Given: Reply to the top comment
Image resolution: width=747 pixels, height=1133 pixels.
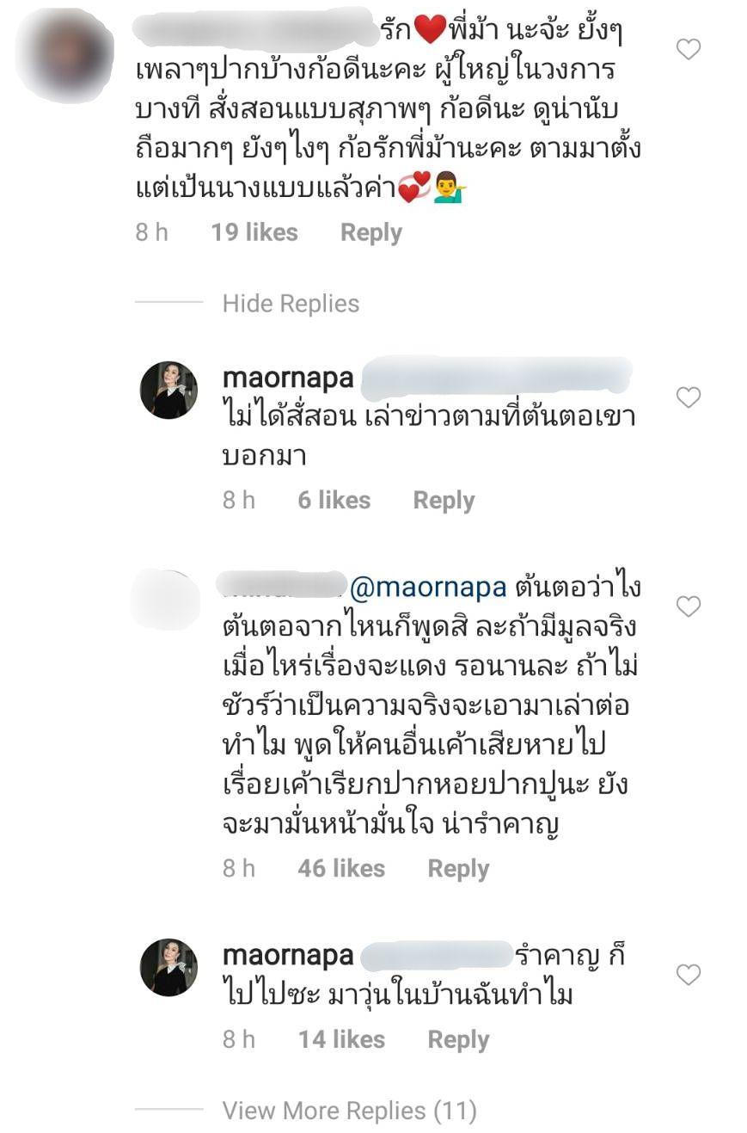Looking at the screenshot, I should (370, 232).
